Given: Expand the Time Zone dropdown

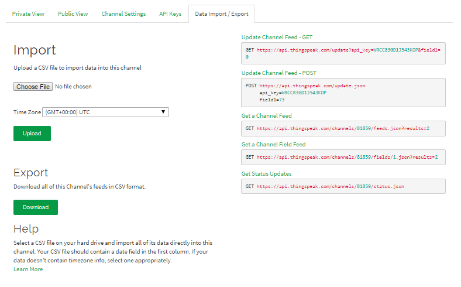Looking at the screenshot, I should point(105,112).
